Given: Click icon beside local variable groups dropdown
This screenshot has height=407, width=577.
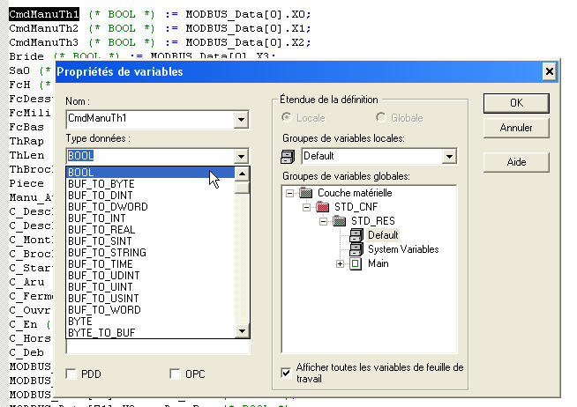Looking at the screenshot, I should pos(287,157).
